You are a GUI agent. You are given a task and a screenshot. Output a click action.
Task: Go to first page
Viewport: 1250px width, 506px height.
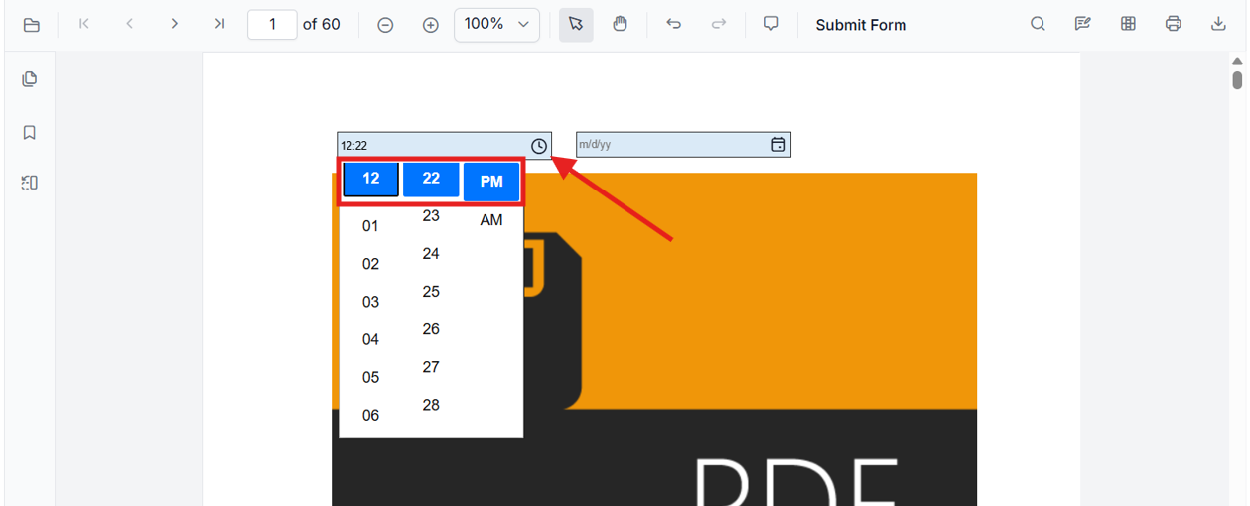coord(84,24)
